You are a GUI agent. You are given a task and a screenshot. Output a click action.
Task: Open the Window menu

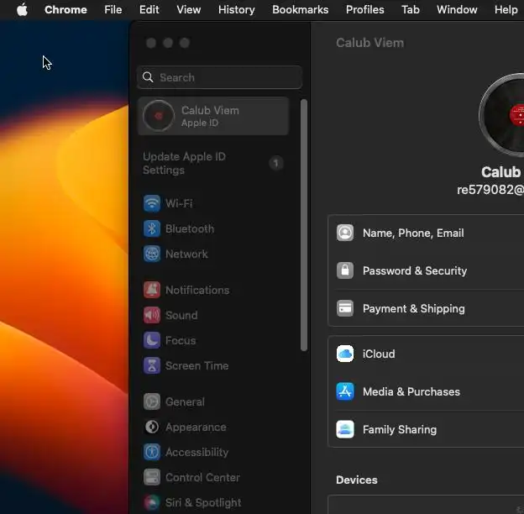457,9
